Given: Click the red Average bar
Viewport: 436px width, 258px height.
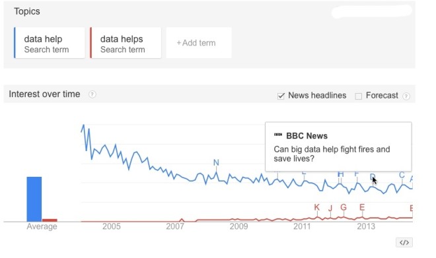Looking at the screenshot, I should coord(50,220).
